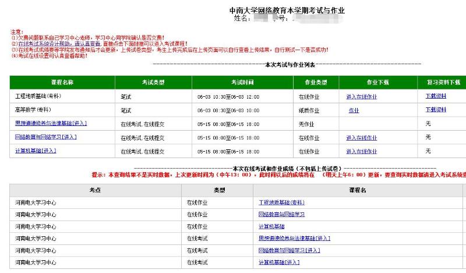Click the exam time 06-03 10:30至06-03 12:00
The image size is (466, 273).
[x=228, y=97]
